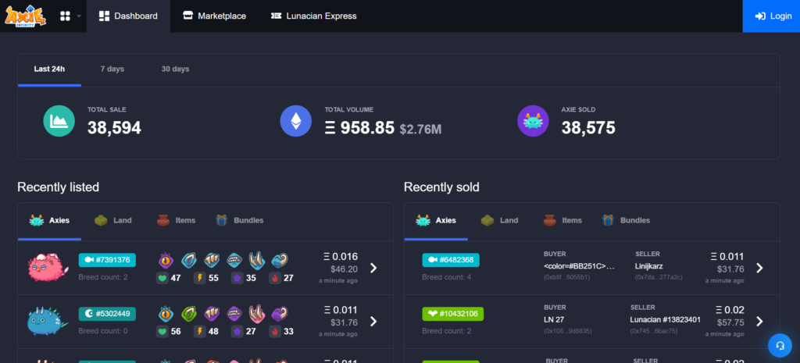Select Land tab in Recently sold
This screenshot has width=800, height=363.
[499, 221]
